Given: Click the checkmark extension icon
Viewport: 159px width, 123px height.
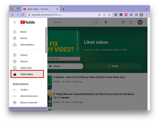Looking at the screenshot, I should tap(121, 15).
